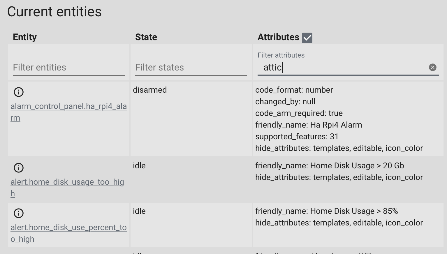Open info dialog for home_disk_use_percent_too_high alert

(18, 213)
